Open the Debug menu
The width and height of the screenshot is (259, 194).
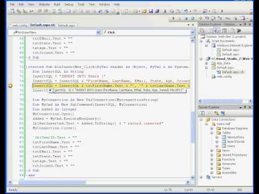click(x=69, y=4)
